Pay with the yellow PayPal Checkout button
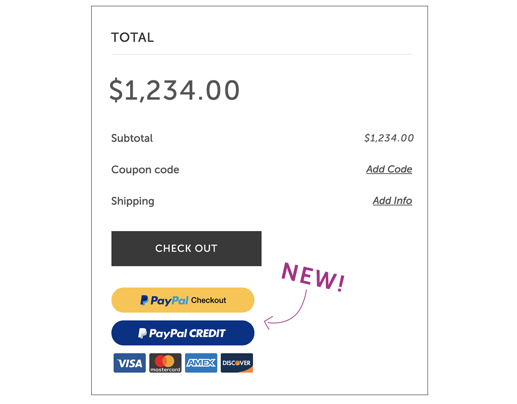 [x=182, y=300]
